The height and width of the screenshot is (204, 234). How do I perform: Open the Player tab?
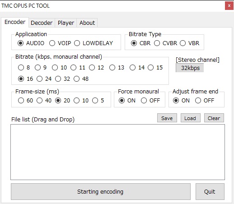click(66, 23)
